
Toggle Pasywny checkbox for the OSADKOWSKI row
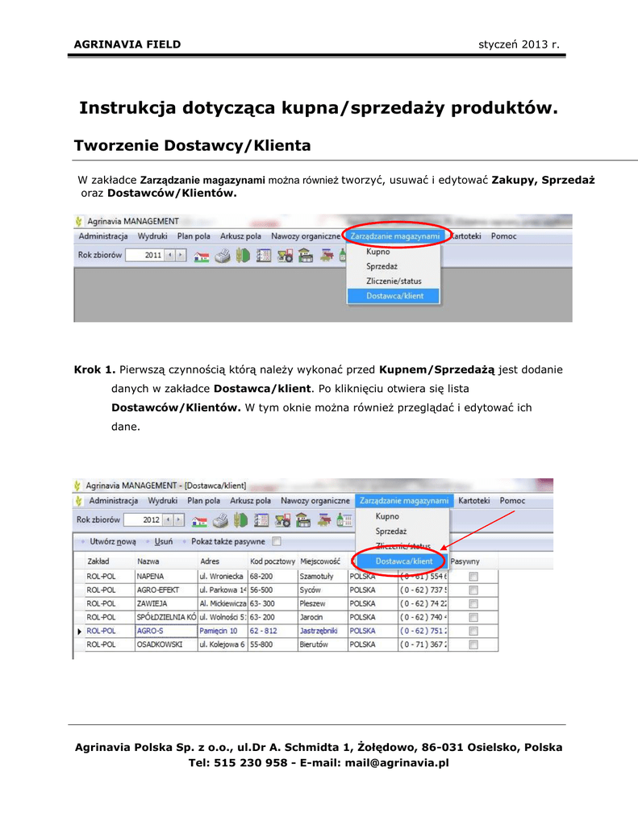[473, 645]
